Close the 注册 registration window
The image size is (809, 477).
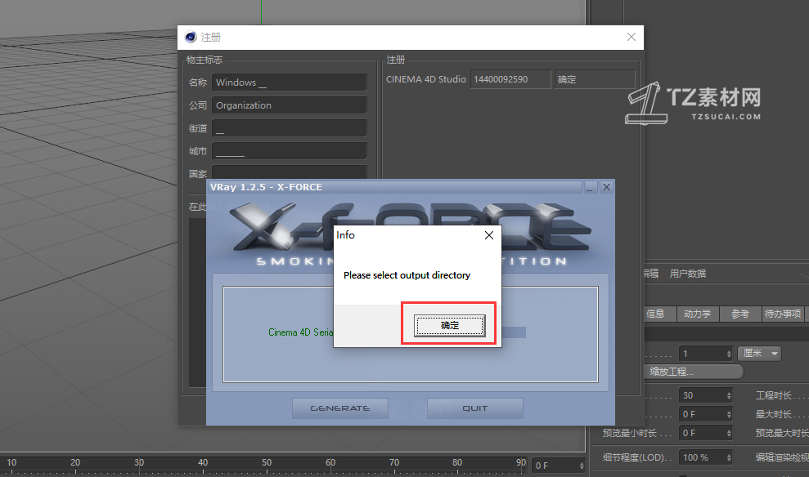(631, 37)
